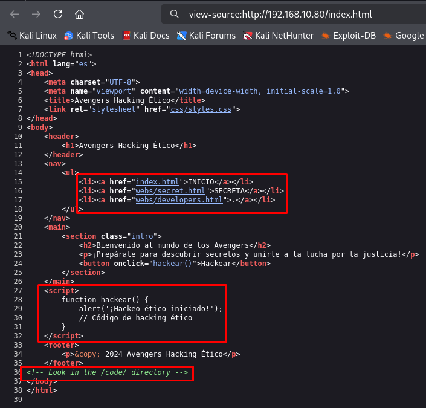Click the charset "UTF-8" value
Screen dimensions: 426x408
pos(120,82)
